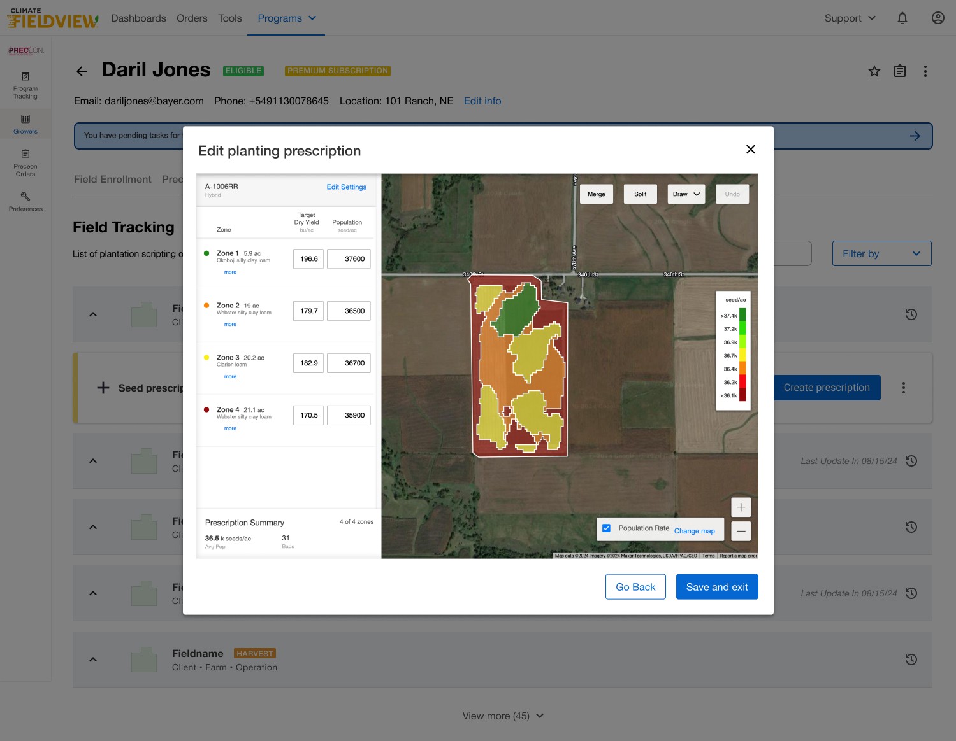Open the user account icon

point(938,18)
